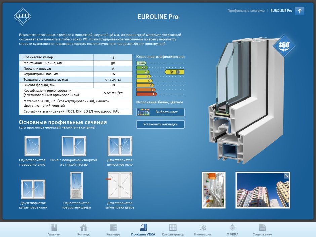Select energy class C arrow
The height and width of the screenshot is (237, 316).
click(x=145, y=81)
